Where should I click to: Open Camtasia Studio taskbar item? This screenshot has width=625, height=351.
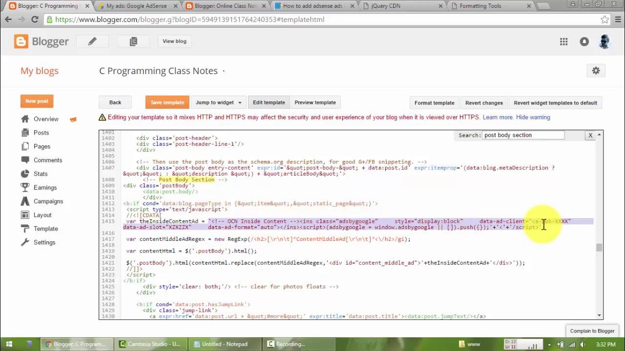point(150,344)
